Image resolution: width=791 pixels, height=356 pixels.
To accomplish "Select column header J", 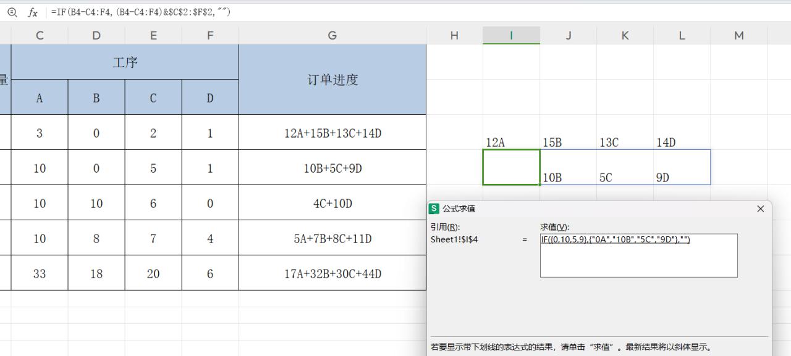I will [569, 35].
